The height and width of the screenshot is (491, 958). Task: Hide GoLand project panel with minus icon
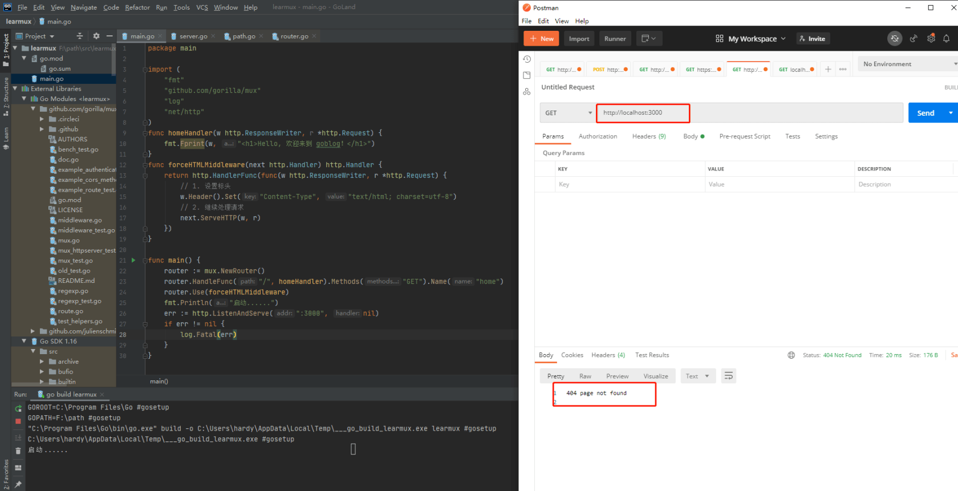point(109,36)
